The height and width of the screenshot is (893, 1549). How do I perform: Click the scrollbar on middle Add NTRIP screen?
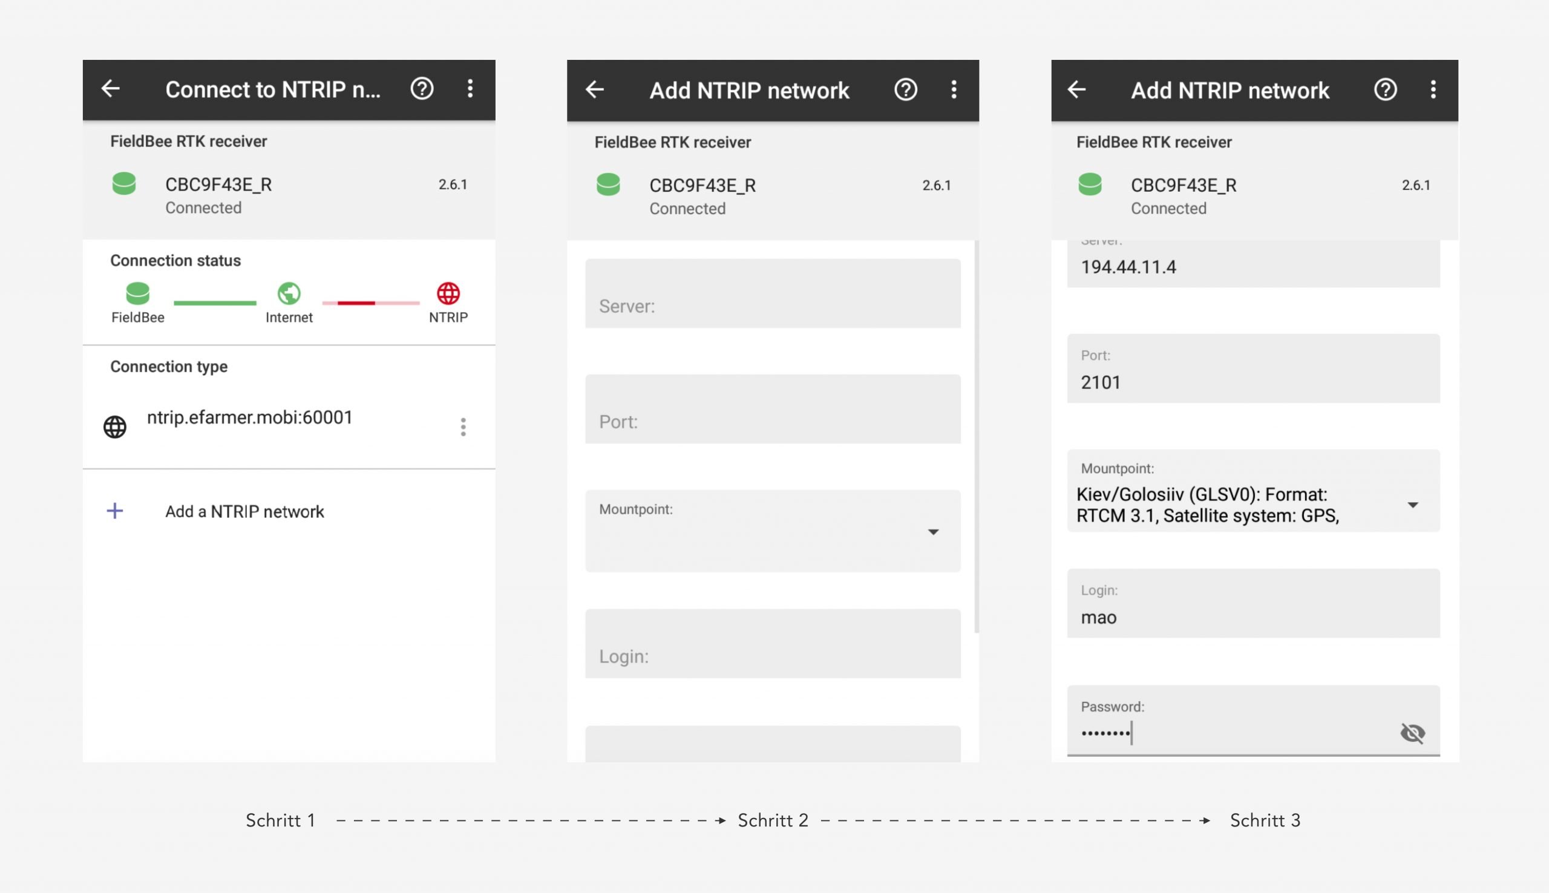[x=976, y=437]
